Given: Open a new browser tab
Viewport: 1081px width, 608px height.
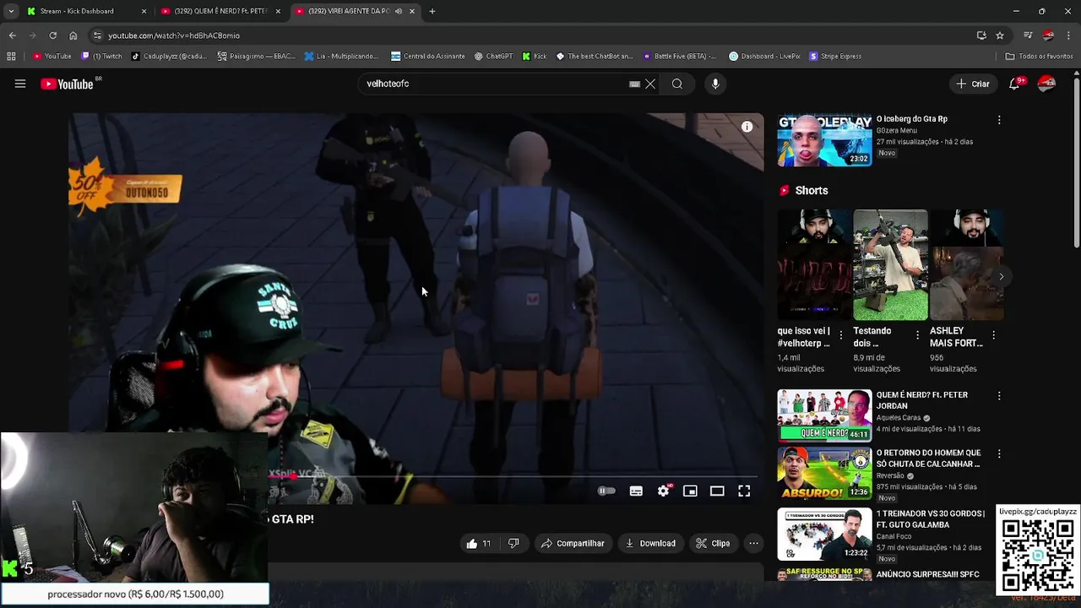Looking at the screenshot, I should (x=432, y=11).
